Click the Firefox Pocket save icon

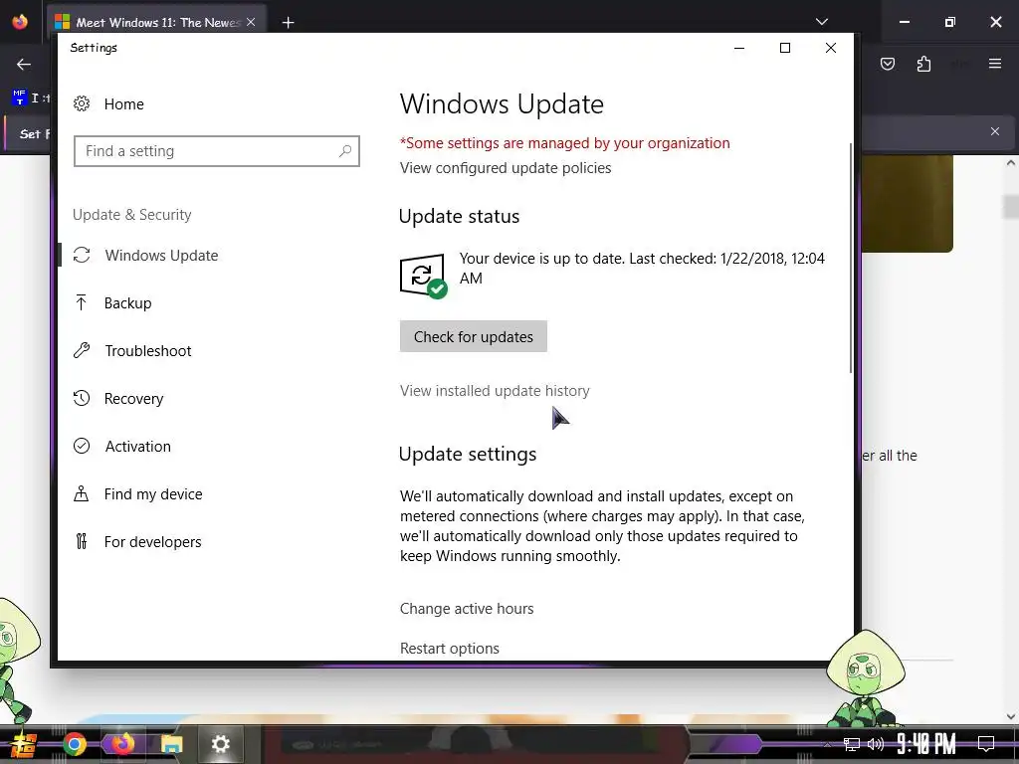coord(888,64)
